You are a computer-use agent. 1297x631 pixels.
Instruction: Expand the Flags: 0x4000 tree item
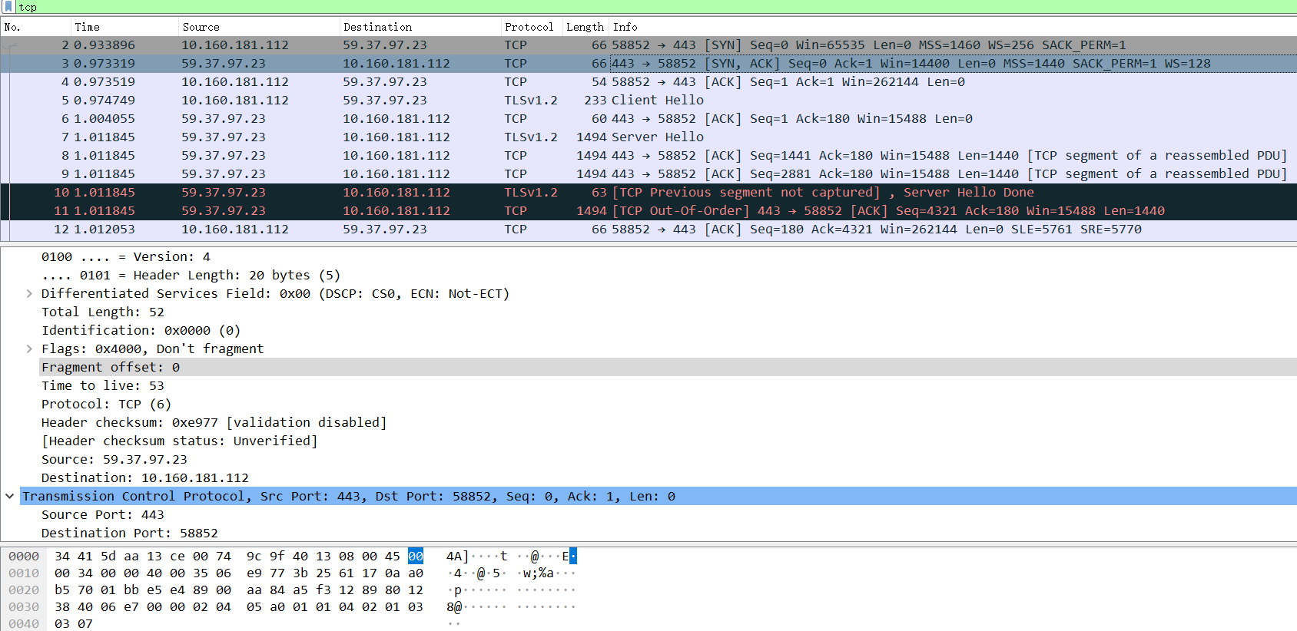click(29, 349)
